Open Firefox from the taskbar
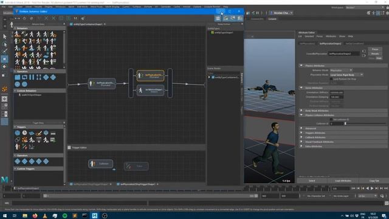The height and width of the screenshot is (219, 389). (x=35, y=215)
